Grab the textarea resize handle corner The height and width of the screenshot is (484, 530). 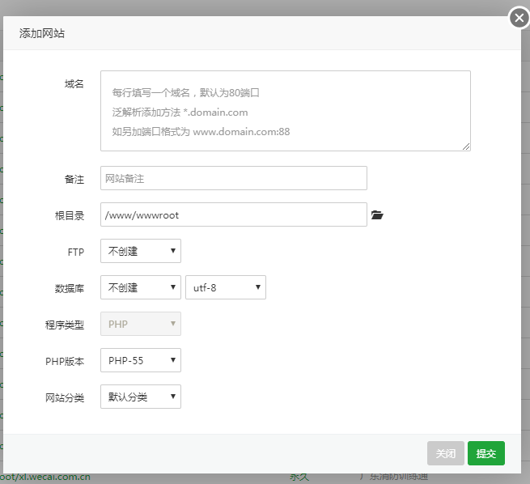(x=466, y=146)
